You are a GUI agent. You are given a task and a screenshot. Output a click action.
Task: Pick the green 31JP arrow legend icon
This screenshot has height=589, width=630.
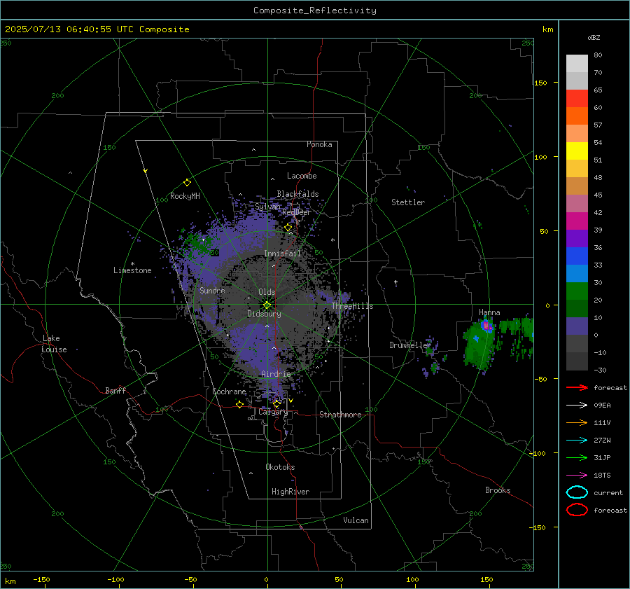pos(577,457)
